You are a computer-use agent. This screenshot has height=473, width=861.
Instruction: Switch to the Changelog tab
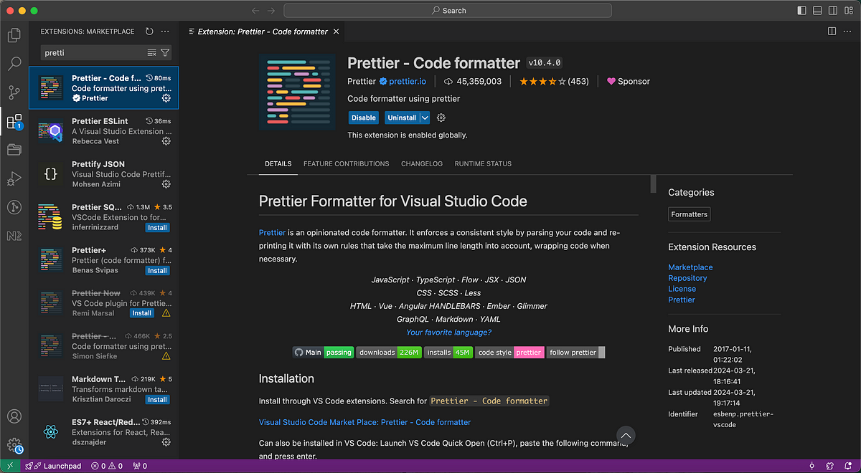(x=422, y=163)
